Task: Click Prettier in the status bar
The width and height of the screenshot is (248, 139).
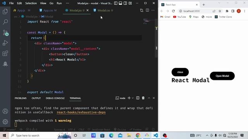Action: click(x=136, y=130)
